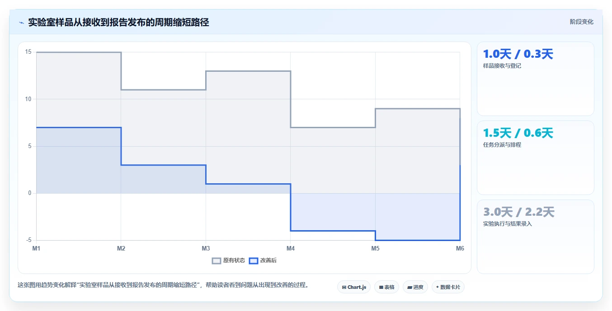Open the 样品接收与登记 card

point(536,79)
